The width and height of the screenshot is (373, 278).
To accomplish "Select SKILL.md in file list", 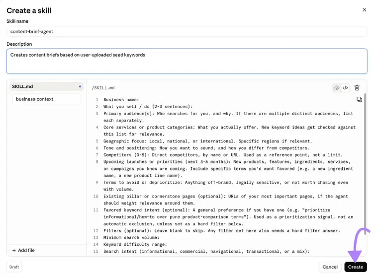I will click(46, 87).
